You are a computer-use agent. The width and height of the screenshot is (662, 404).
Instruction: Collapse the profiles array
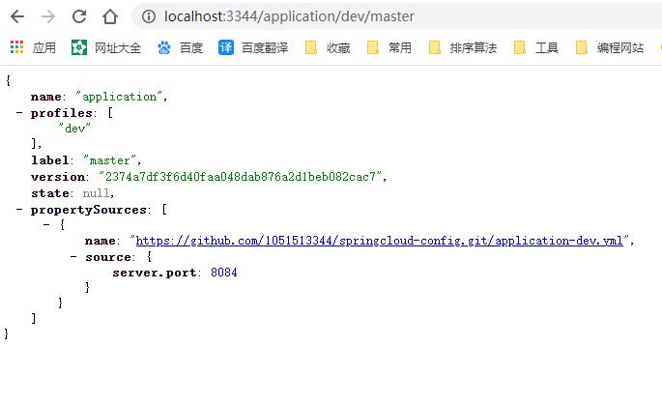click(19, 113)
